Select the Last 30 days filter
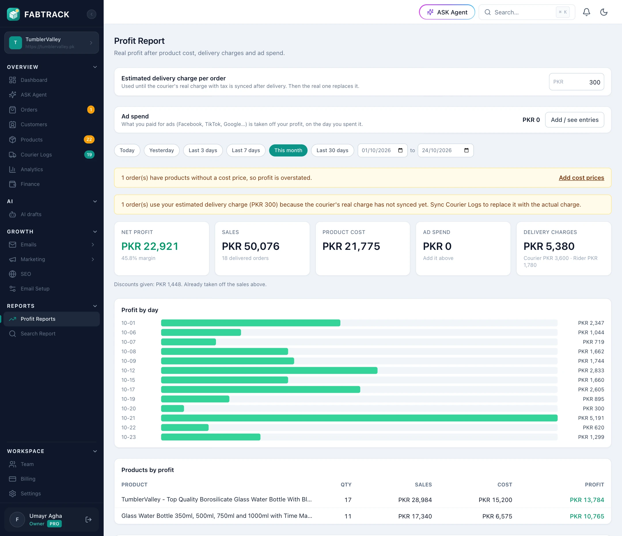 point(332,150)
